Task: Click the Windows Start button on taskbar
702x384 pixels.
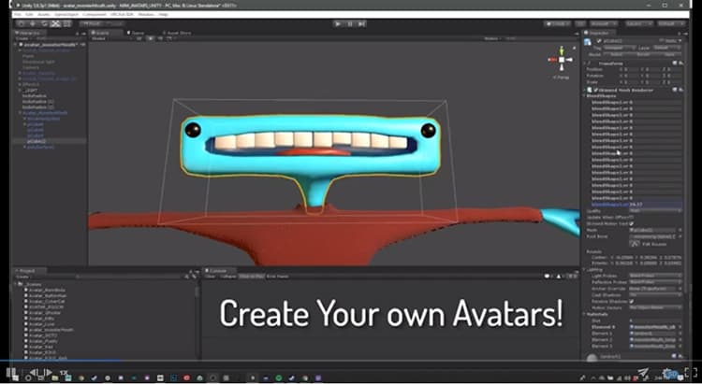Action: point(15,378)
